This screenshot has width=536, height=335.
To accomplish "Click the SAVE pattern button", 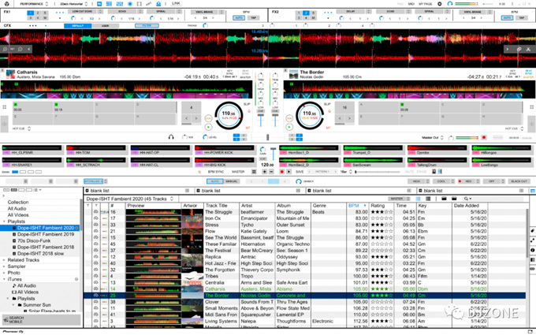I will 300,172.
